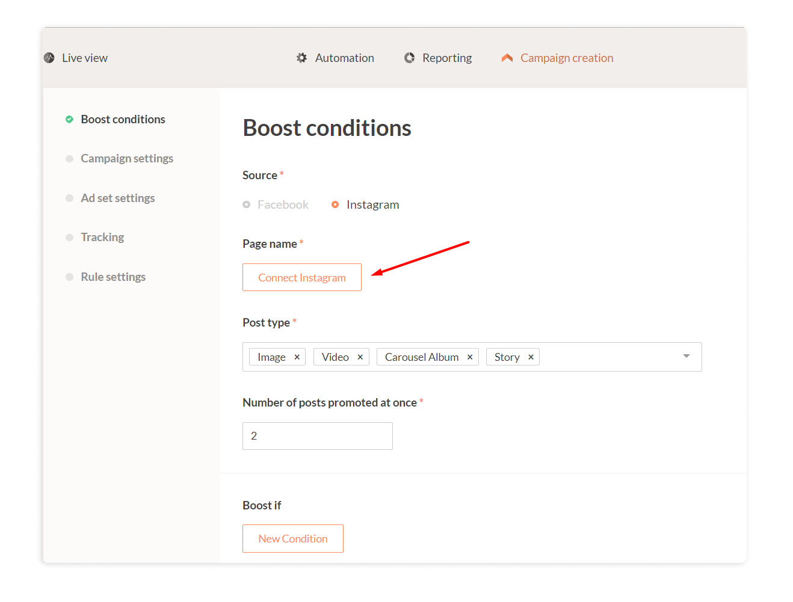Click the green Boost conditions step checkmark
Image resolution: width=793 pixels, height=602 pixels.
(70, 119)
